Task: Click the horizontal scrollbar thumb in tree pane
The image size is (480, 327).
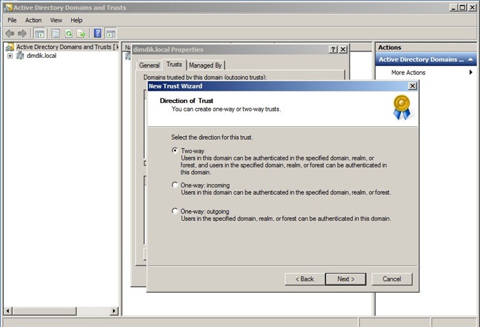Action: coord(44,310)
